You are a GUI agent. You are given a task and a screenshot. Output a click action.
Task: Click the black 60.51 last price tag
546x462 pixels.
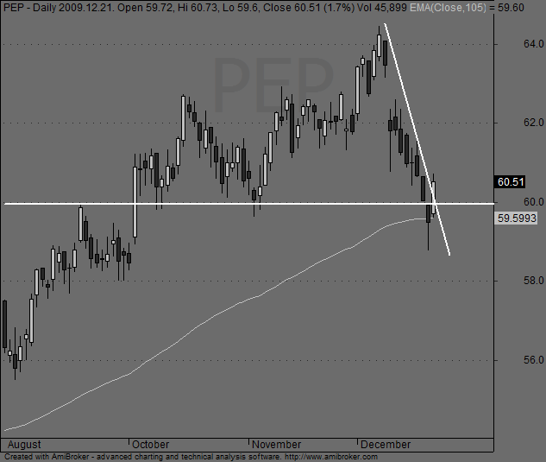click(x=511, y=182)
